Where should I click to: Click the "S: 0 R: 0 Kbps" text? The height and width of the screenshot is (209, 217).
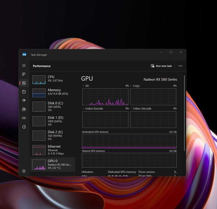56,153
